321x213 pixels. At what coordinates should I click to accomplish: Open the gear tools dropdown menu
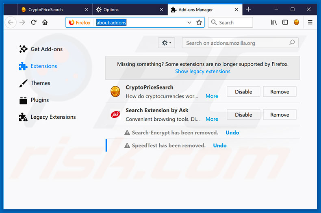tap(167, 43)
